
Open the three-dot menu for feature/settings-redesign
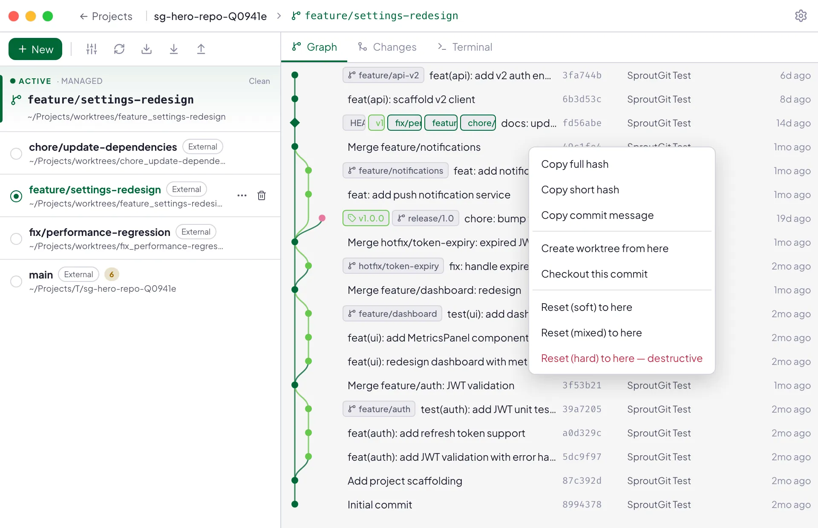tap(242, 195)
